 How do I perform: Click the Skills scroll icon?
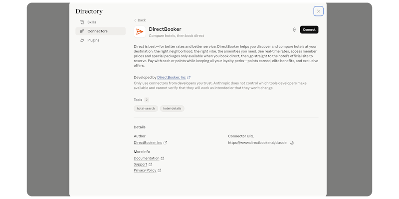point(82,22)
